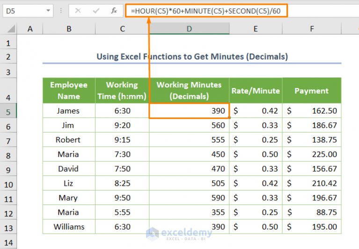359x249 pixels.
Task: Select row 9 header
Action: (8, 168)
